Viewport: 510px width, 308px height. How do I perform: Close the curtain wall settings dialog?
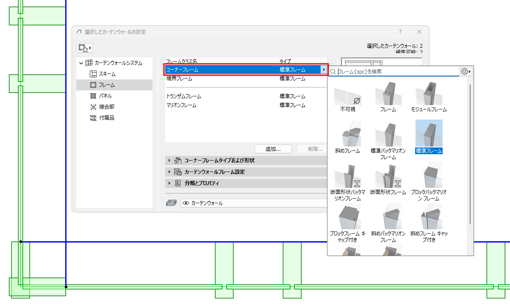419,32
